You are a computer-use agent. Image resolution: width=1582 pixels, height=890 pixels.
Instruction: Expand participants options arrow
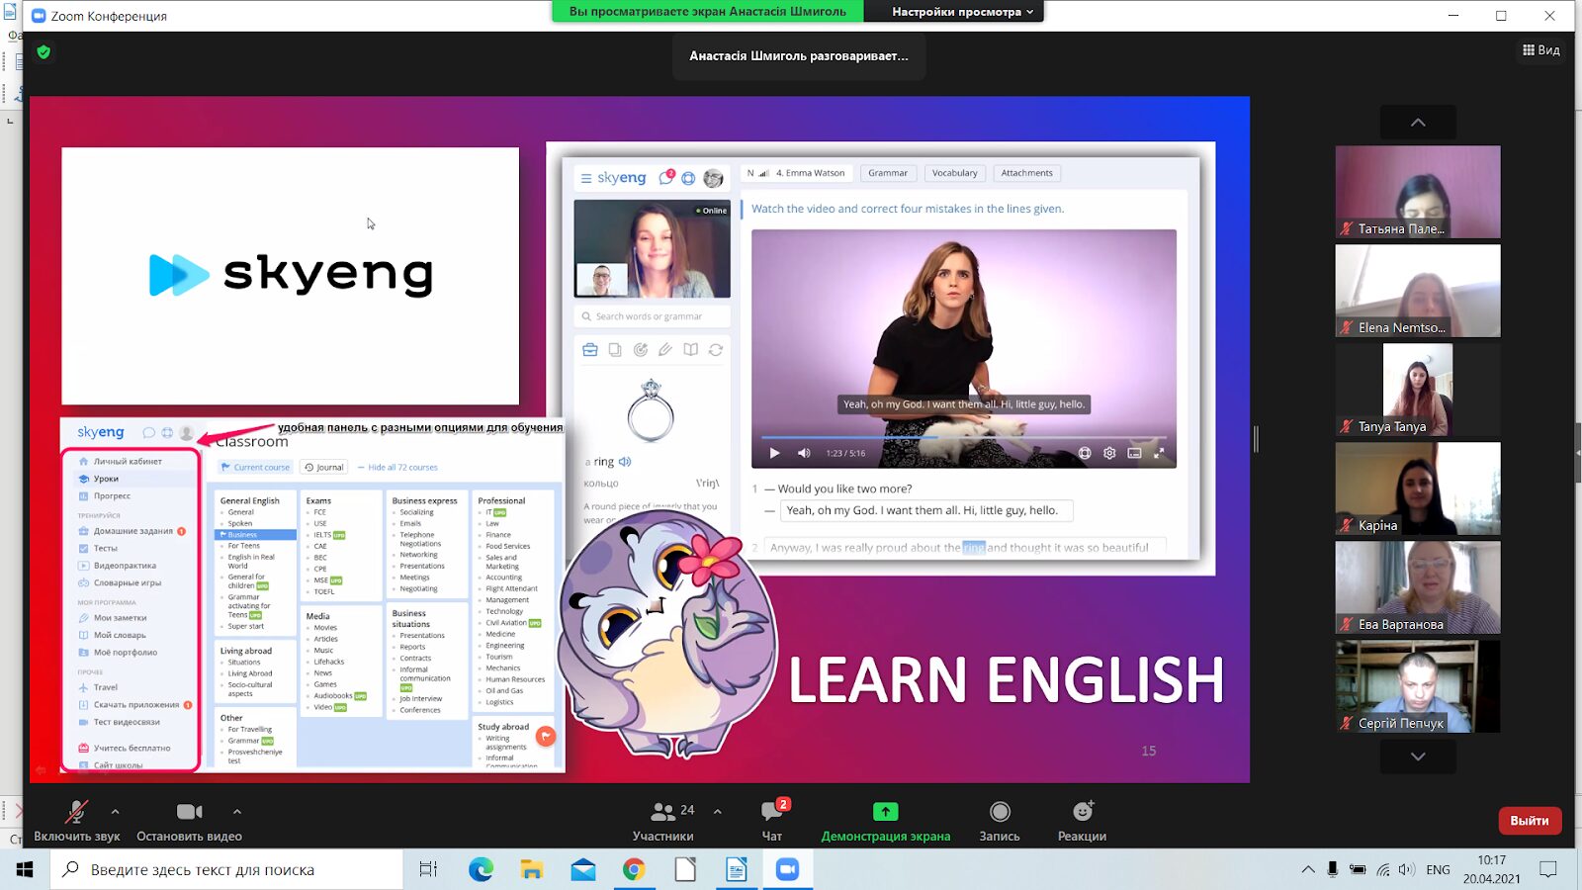(718, 812)
